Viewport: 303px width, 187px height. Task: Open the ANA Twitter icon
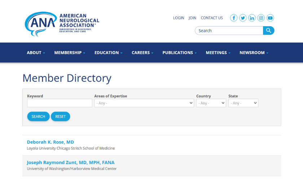click(243, 18)
